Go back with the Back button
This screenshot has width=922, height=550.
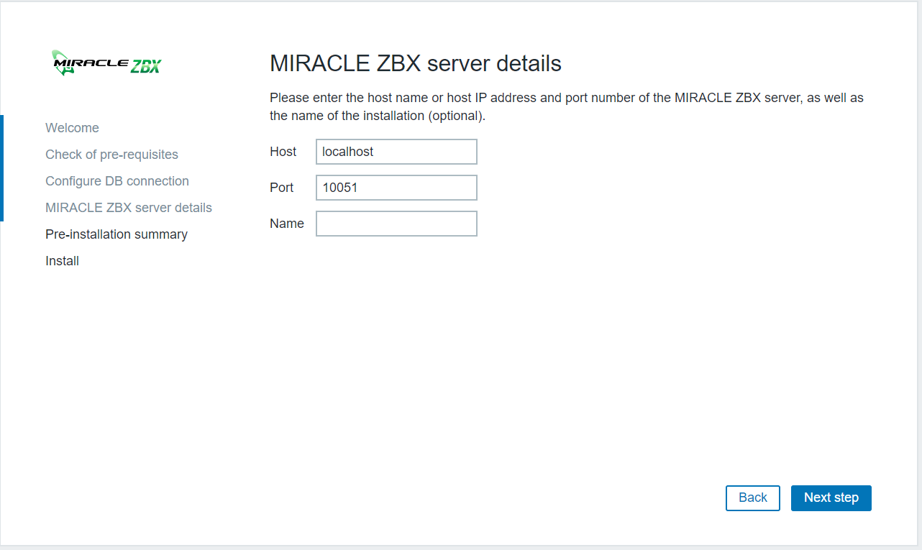(753, 498)
